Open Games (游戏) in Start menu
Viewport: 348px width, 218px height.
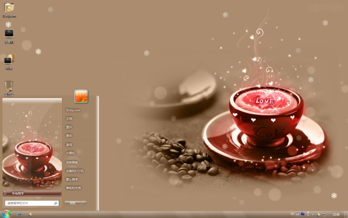pyautogui.click(x=69, y=145)
